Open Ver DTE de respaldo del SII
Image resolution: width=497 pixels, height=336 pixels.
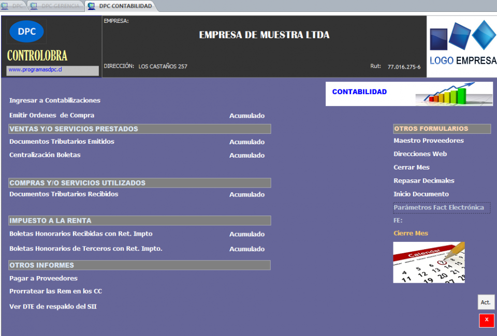[x=53, y=307]
